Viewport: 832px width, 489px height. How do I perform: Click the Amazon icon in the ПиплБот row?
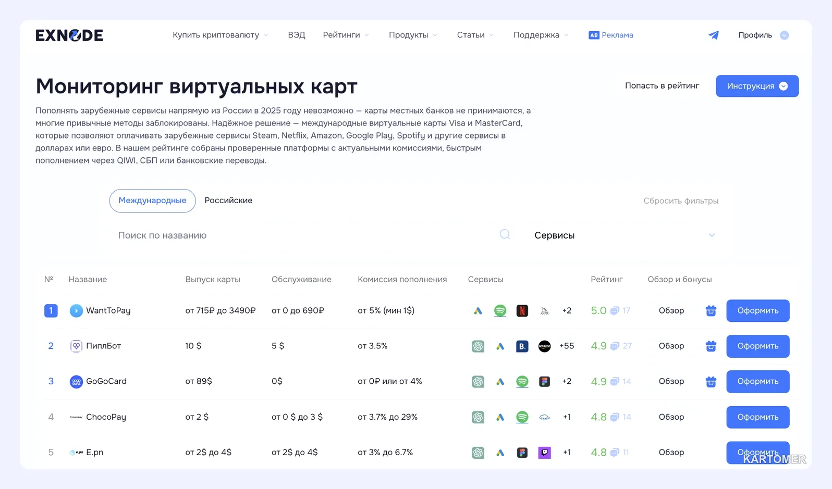tap(544, 346)
